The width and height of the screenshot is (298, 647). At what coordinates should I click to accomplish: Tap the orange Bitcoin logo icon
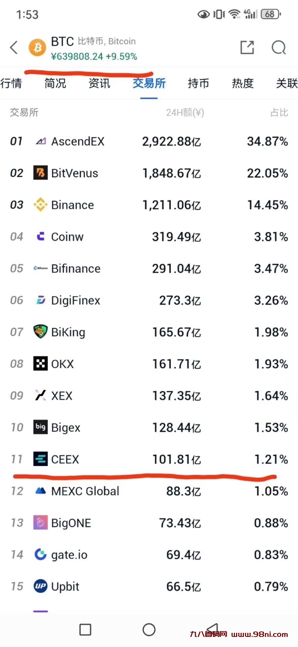click(x=37, y=48)
